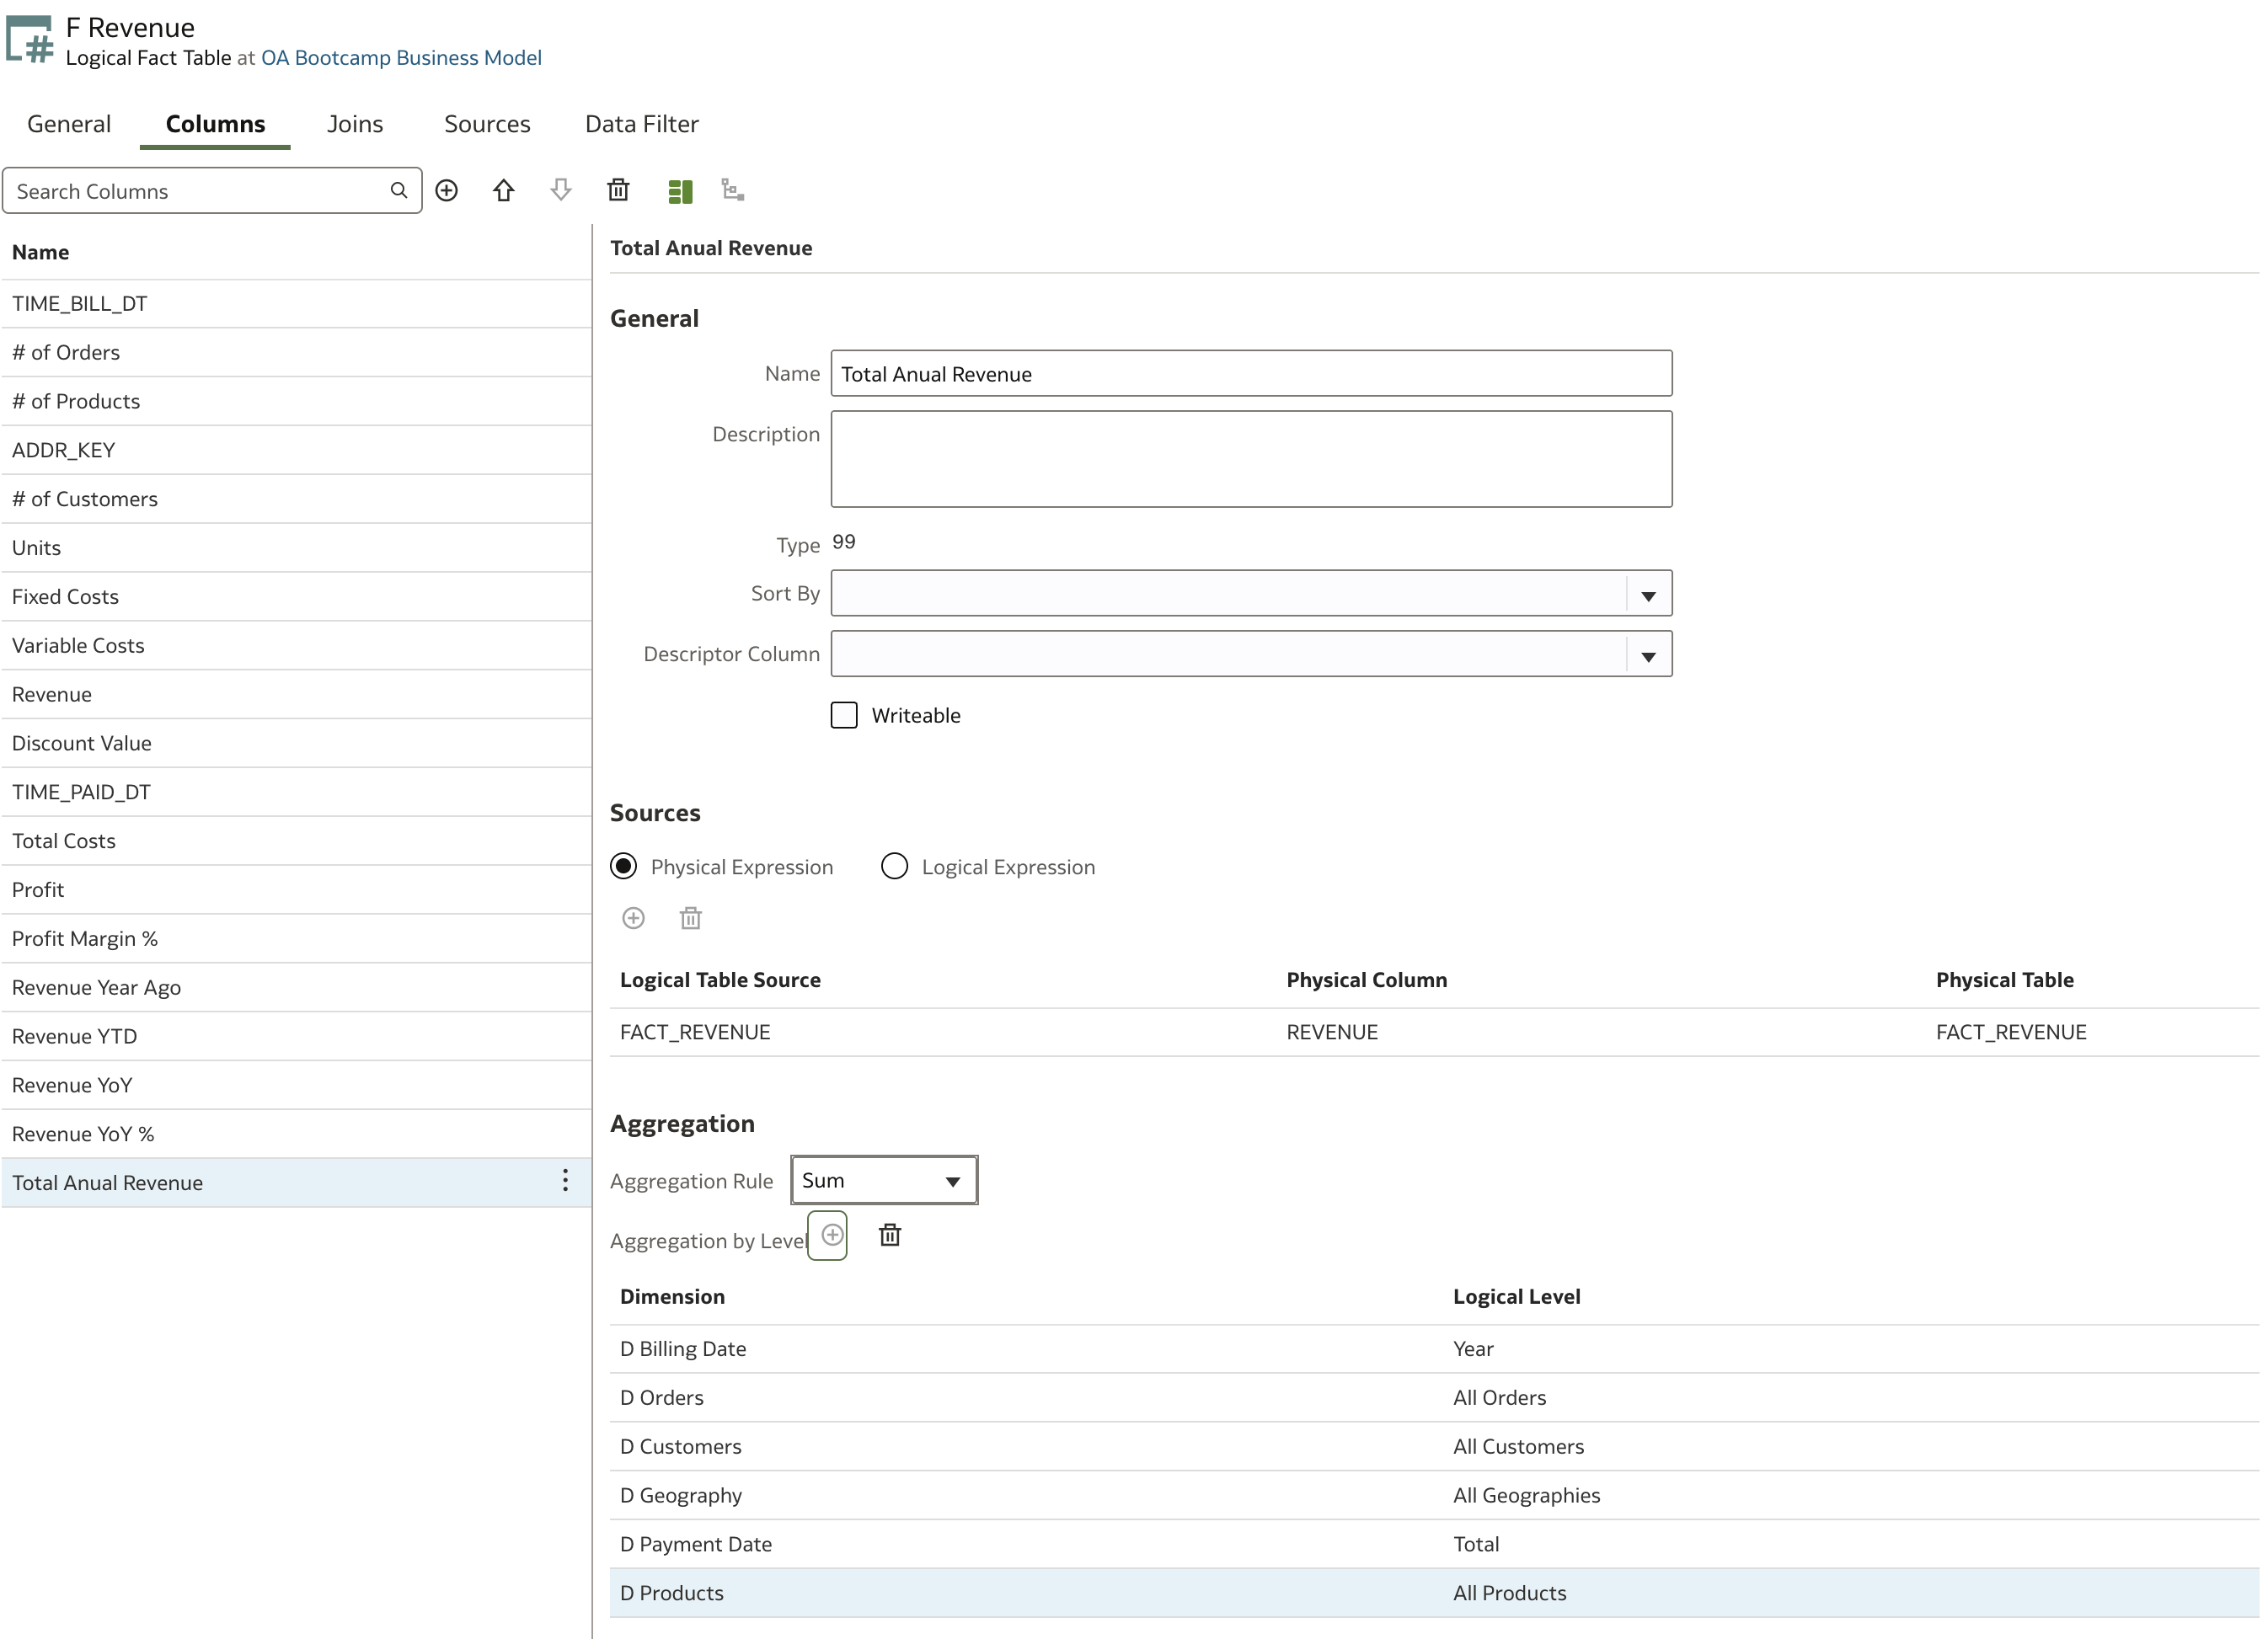Click the hierarchy tree icon in toolbar
Screen dimensions: 2268x1639
click(x=733, y=190)
